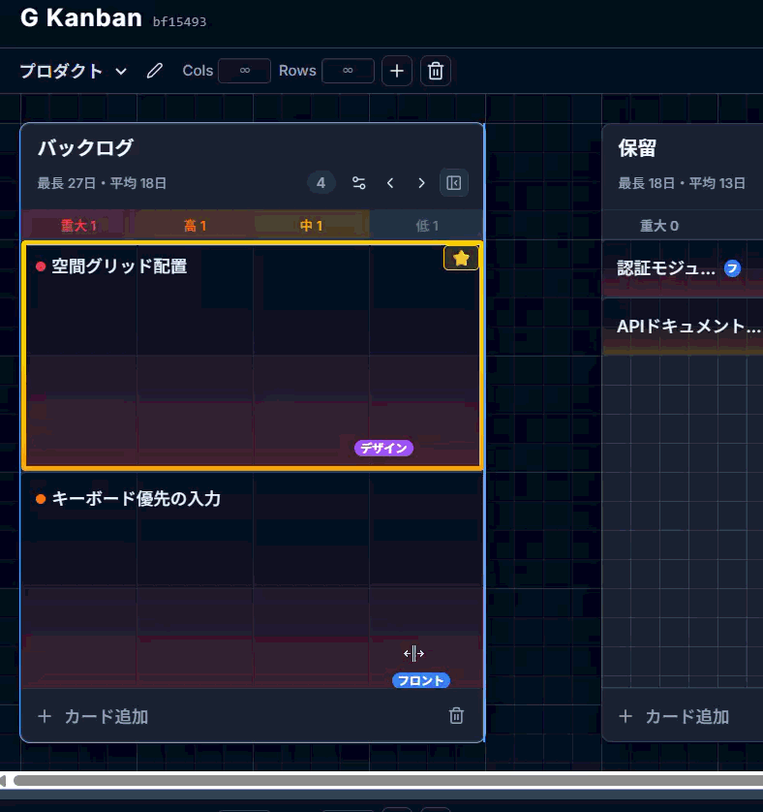
Task: Click the horizontal scrollbar thumb
Action: (388, 780)
